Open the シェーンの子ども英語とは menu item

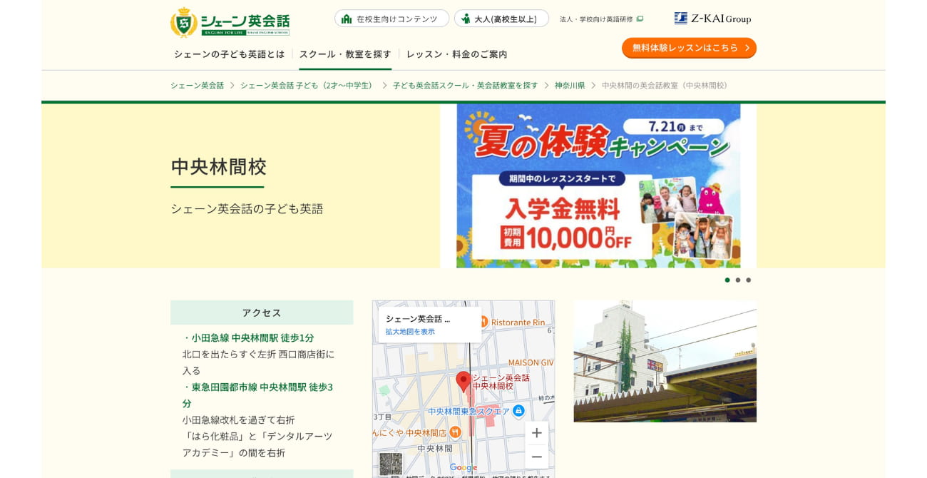(x=230, y=54)
